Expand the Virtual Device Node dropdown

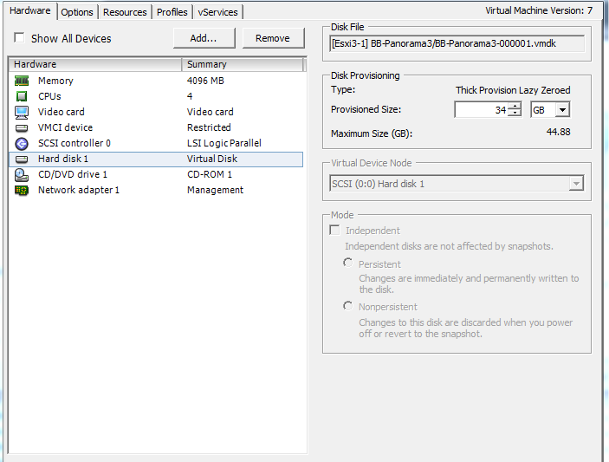point(574,184)
